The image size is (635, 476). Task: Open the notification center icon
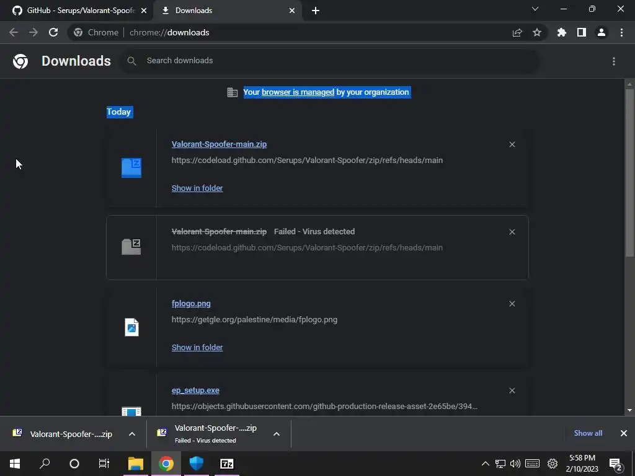click(x=616, y=464)
